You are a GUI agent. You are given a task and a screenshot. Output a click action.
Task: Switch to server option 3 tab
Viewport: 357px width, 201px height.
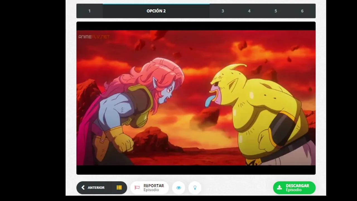pos(223,11)
